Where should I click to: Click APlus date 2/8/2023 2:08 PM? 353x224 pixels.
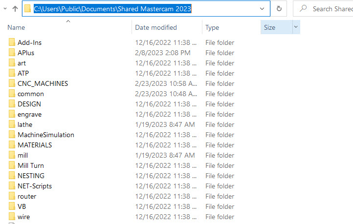(163, 53)
